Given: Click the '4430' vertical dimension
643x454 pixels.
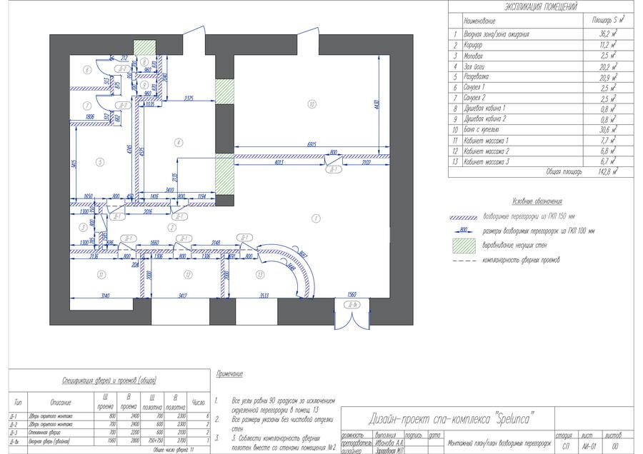Looking at the screenshot, I should (x=377, y=104).
